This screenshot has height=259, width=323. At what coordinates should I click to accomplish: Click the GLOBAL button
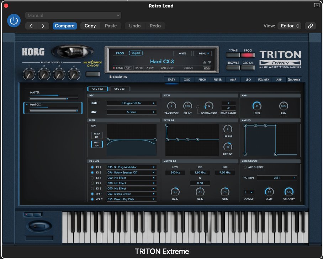click(248, 68)
